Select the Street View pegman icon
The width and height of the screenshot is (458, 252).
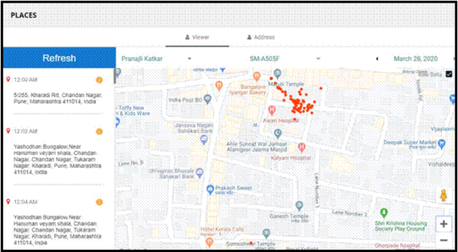tap(444, 195)
